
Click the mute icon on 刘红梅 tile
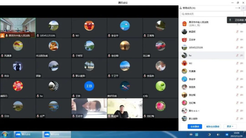[145, 116]
